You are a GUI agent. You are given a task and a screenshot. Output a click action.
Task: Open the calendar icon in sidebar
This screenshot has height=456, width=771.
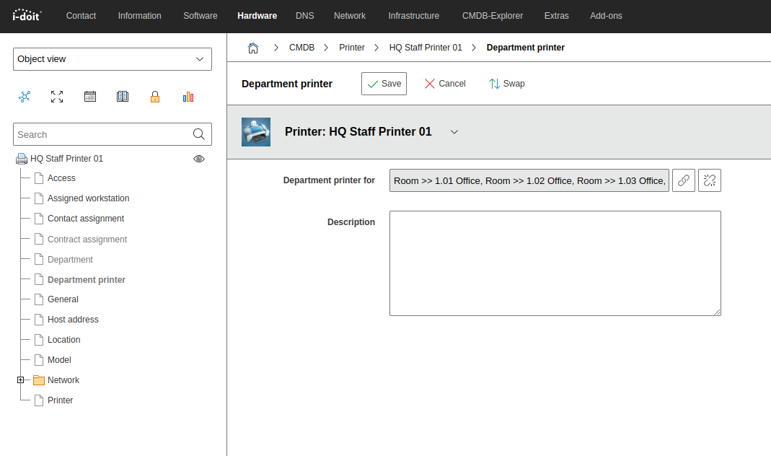point(90,97)
